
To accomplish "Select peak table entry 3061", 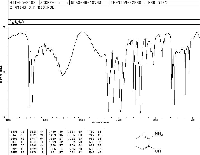I will [x=14, y=138].
